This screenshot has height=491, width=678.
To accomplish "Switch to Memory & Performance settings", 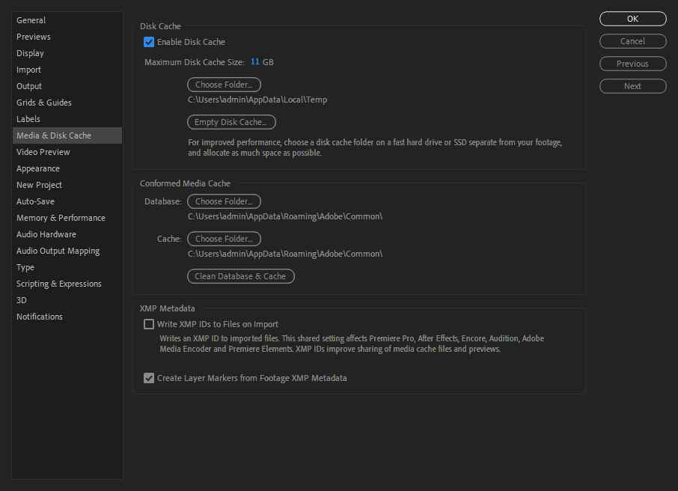I will pos(61,218).
